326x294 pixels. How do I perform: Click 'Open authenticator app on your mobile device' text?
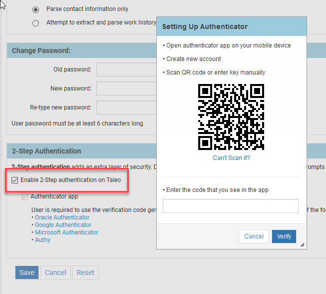point(228,45)
